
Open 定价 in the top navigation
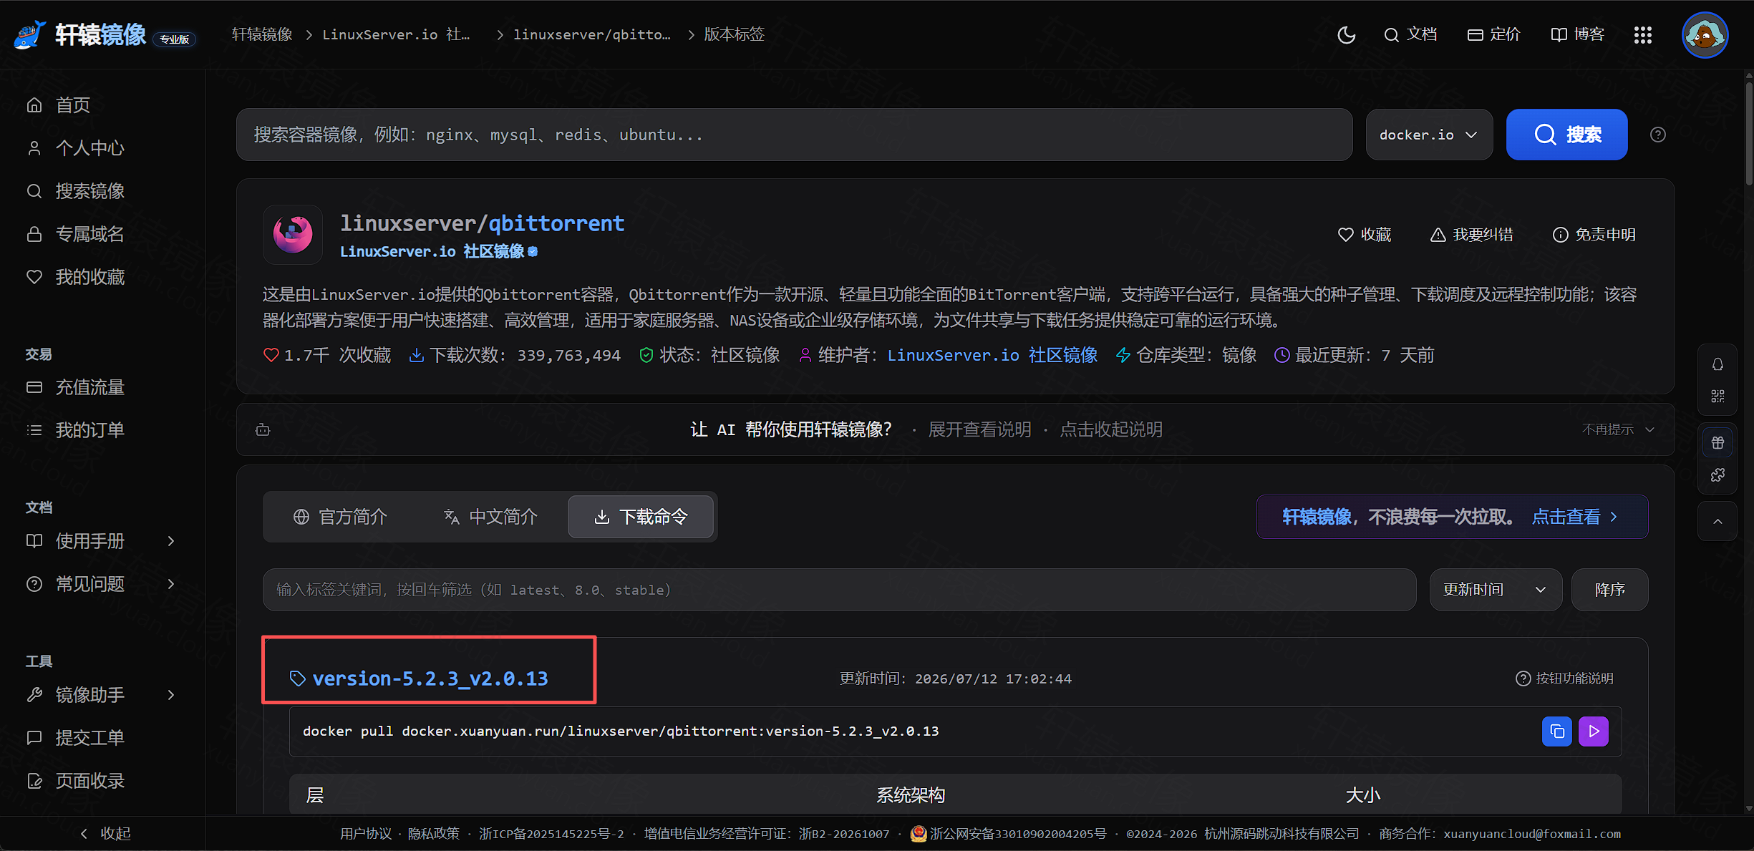click(1494, 34)
